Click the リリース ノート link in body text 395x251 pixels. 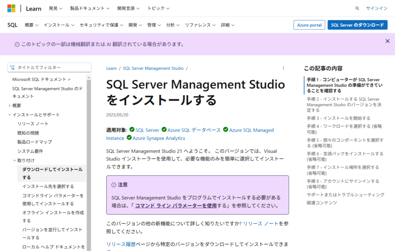[x=260, y=224]
